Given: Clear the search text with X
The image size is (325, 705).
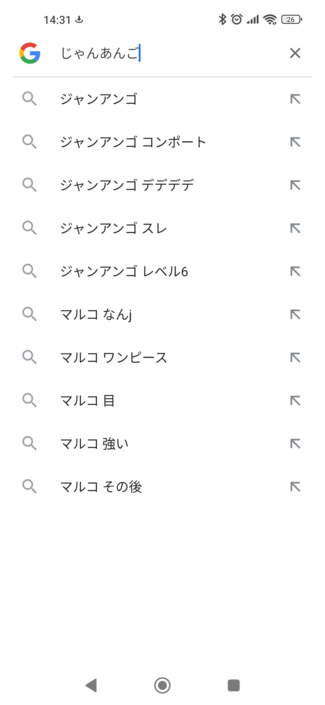Looking at the screenshot, I should (295, 53).
